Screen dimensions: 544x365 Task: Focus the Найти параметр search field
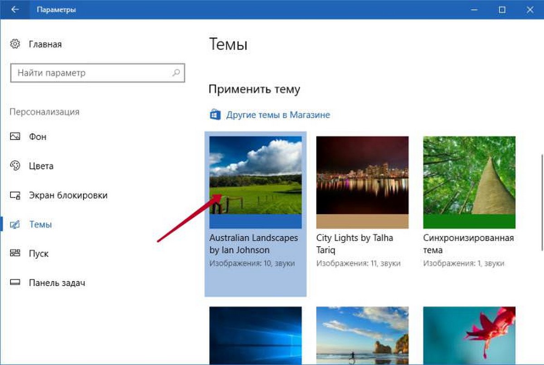click(97, 73)
